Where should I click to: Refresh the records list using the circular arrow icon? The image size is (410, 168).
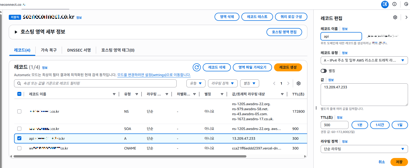pos(197,67)
